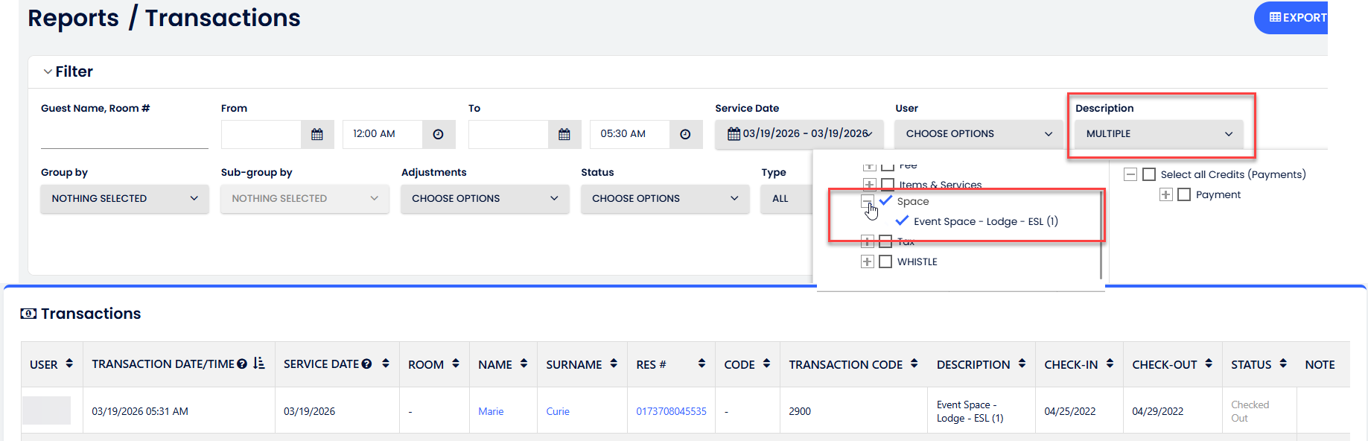The image size is (1368, 441).
Task: Open reservation 0173708045535 link
Action: coord(671,411)
